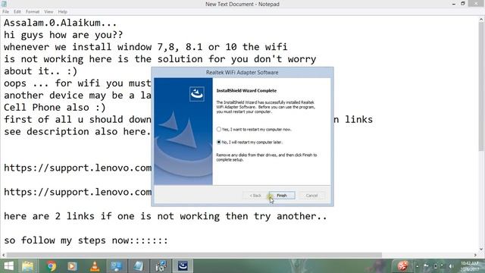The image size is (485, 273).
Task: Open the Windows Start button
Action: pyautogui.click(x=8, y=266)
